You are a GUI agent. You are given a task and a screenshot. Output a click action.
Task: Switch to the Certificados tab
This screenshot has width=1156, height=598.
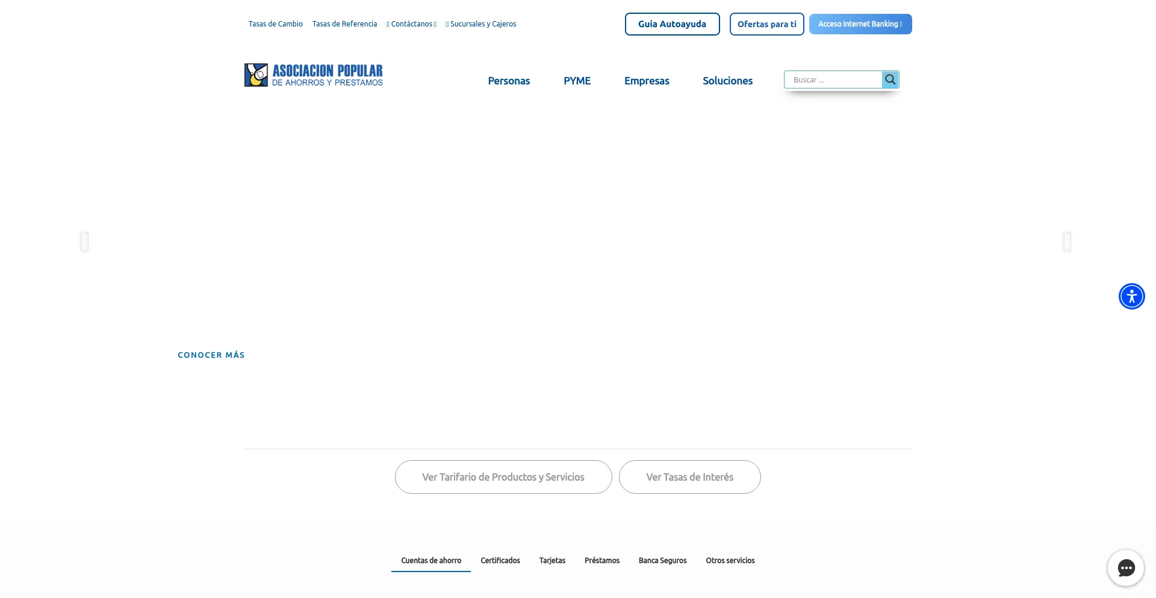click(500, 561)
